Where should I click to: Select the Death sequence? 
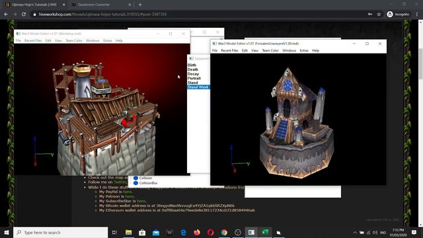pyautogui.click(x=192, y=69)
